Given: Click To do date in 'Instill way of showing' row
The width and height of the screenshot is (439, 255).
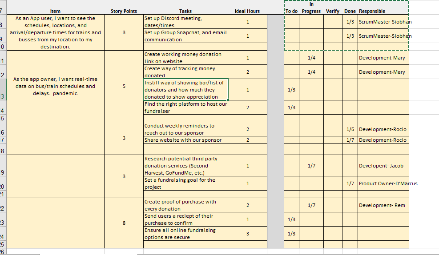Looking at the screenshot, I should 291,90.
